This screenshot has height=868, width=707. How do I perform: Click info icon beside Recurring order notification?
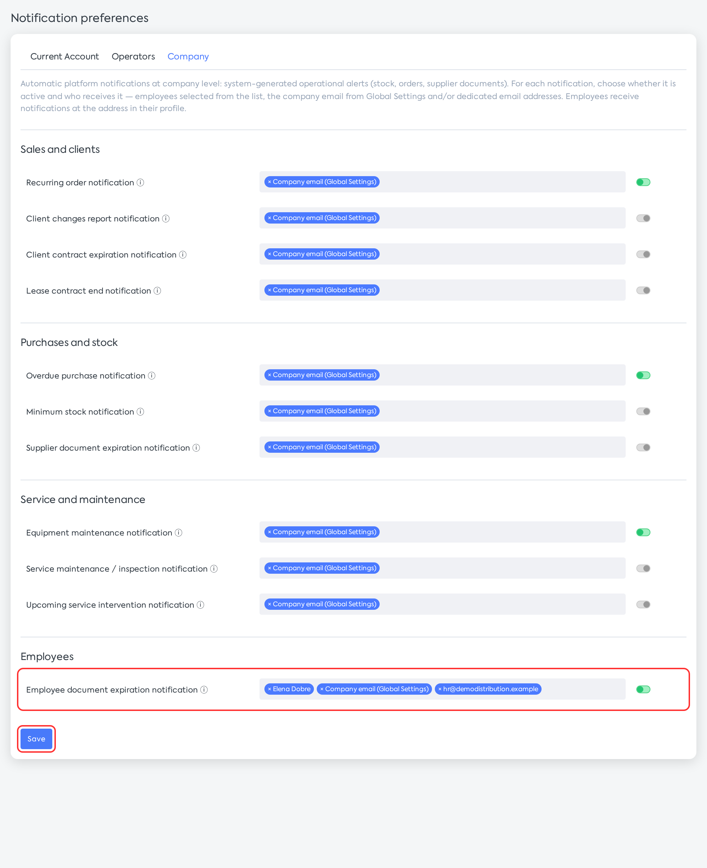(x=140, y=183)
